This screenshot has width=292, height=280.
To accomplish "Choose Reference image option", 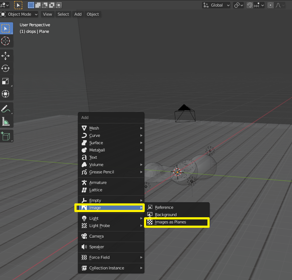I will (x=177, y=207).
